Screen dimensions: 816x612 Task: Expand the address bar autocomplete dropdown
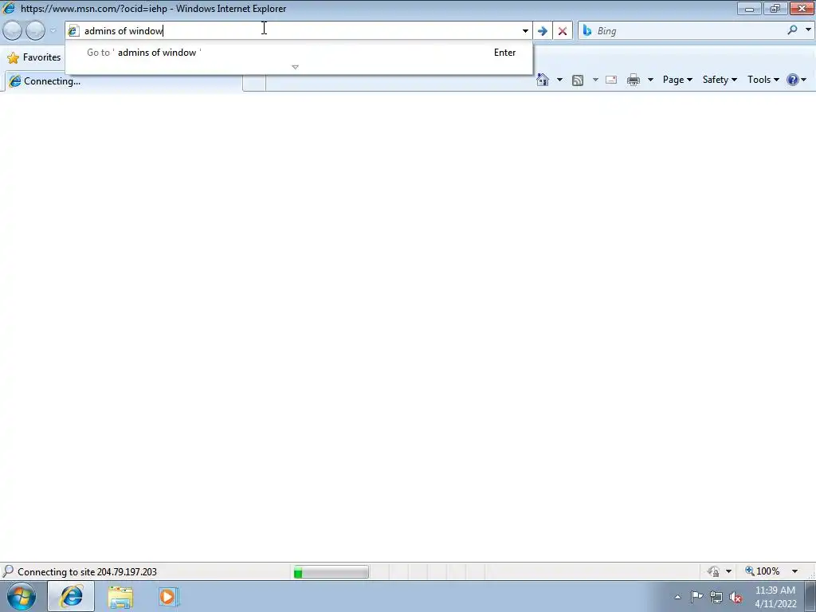[525, 31]
